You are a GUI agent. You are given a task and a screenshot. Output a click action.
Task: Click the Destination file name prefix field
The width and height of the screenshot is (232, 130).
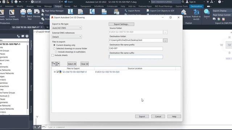point(136,48)
